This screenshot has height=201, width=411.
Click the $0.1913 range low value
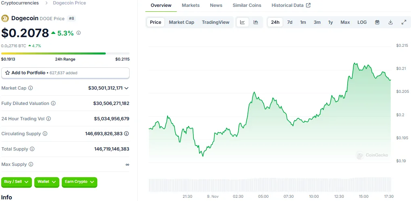point(8,59)
